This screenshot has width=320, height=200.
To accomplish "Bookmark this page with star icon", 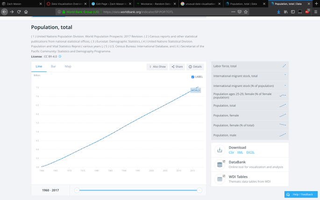I will (x=246, y=12).
